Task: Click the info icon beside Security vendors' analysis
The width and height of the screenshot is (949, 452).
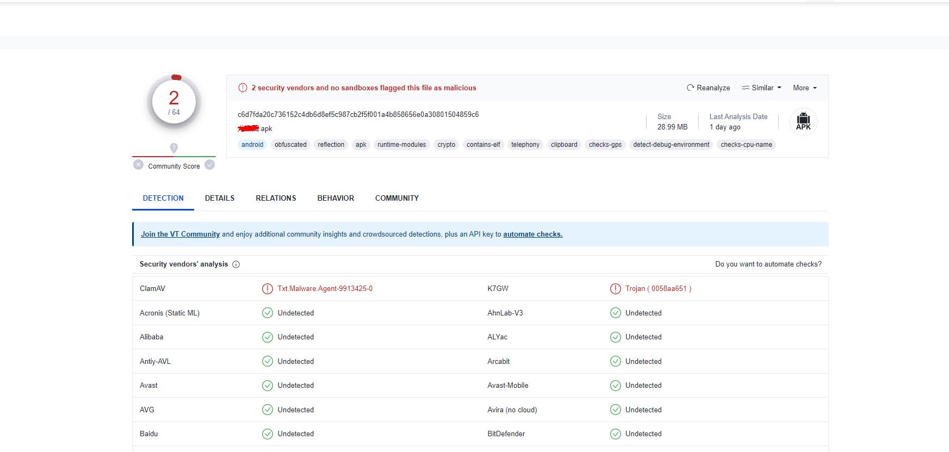Action: pos(236,264)
